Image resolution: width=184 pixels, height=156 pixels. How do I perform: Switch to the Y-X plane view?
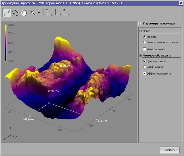tap(49, 13)
